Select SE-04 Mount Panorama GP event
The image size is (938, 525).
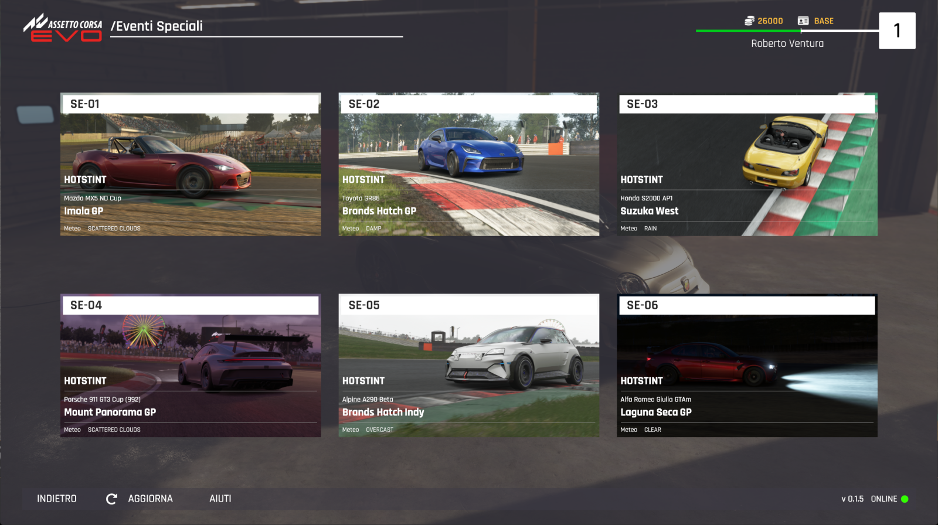click(x=191, y=366)
